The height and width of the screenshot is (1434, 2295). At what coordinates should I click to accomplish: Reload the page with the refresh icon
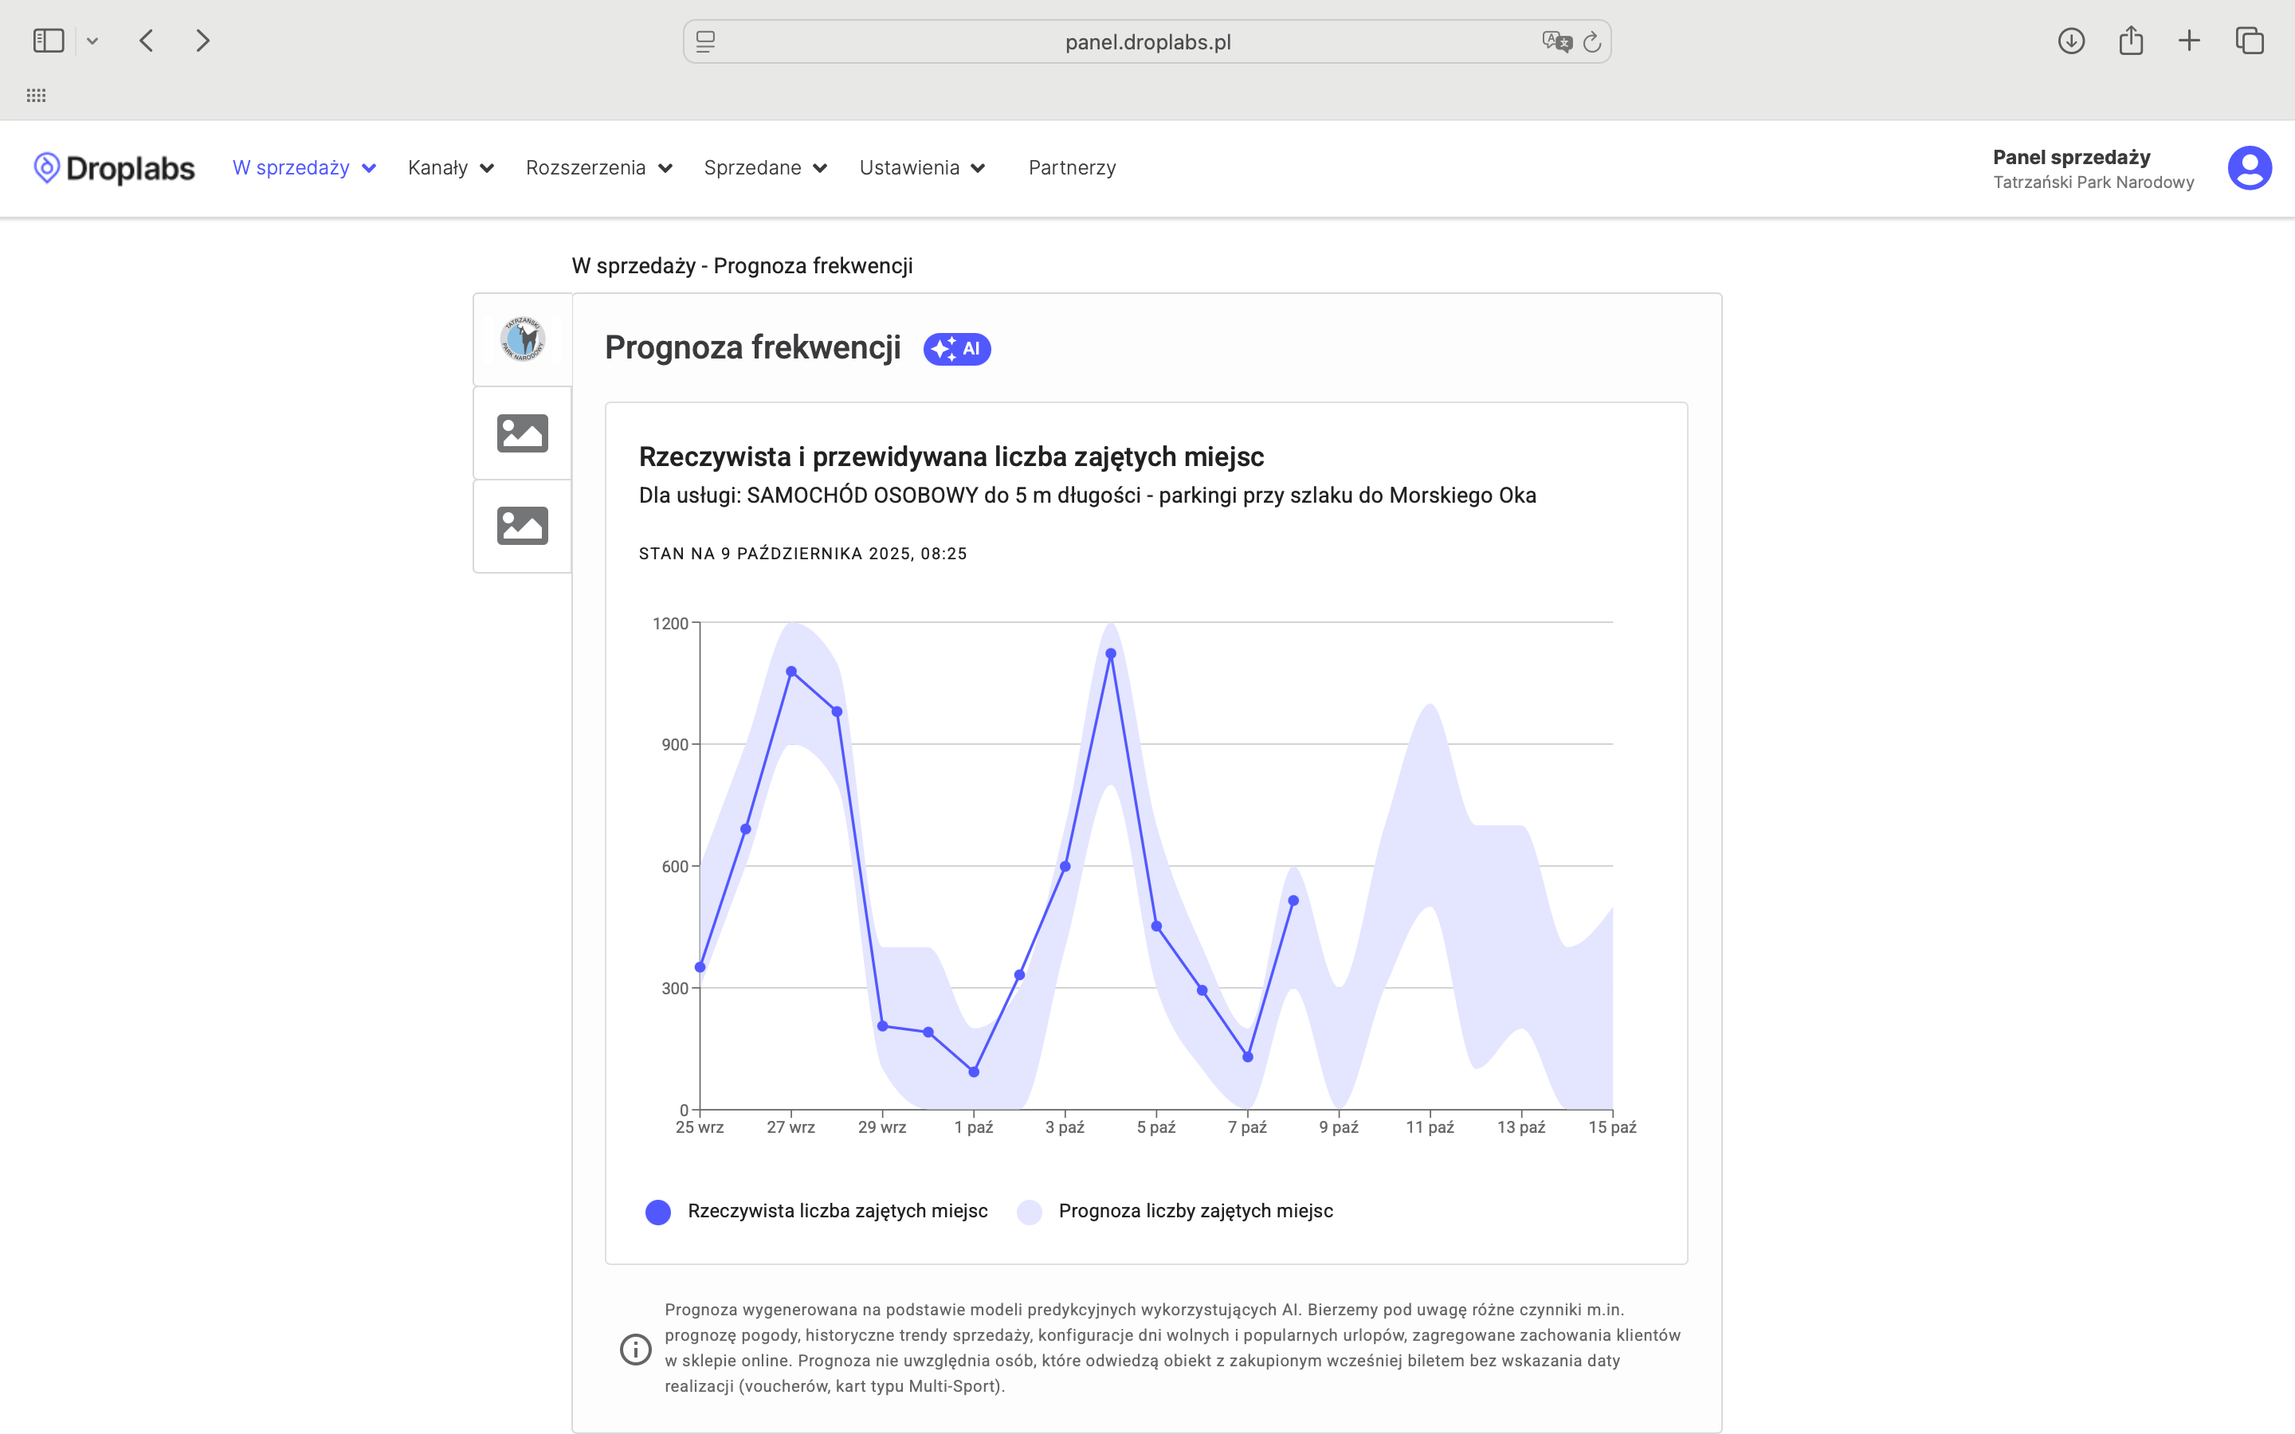(1592, 41)
